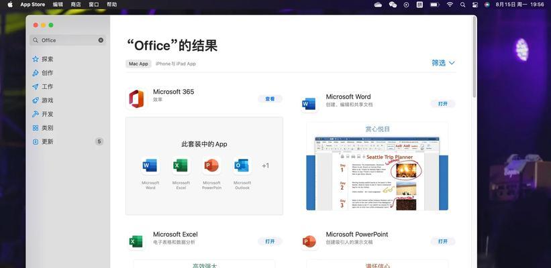Go to 游戏 in the sidebar
The width and height of the screenshot is (551, 268).
(42, 100)
